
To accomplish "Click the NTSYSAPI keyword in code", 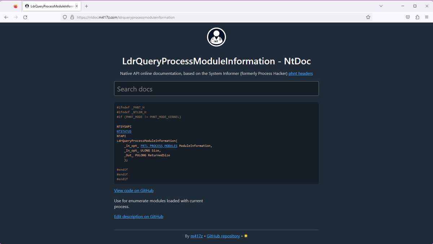I will coord(124,127).
